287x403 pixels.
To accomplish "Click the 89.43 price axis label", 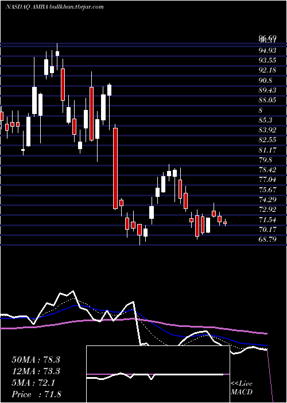I will tap(267, 90).
